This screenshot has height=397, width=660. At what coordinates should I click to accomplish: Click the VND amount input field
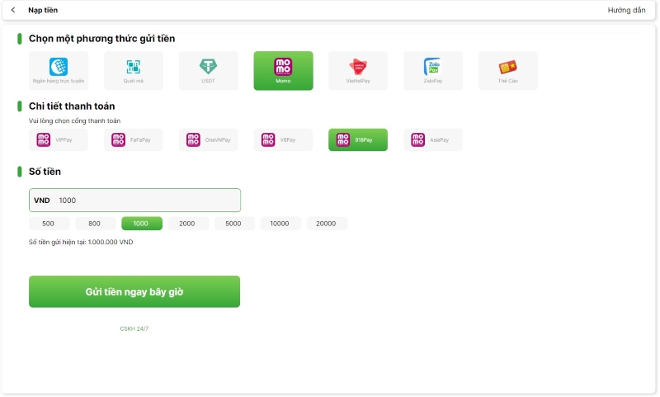point(144,201)
